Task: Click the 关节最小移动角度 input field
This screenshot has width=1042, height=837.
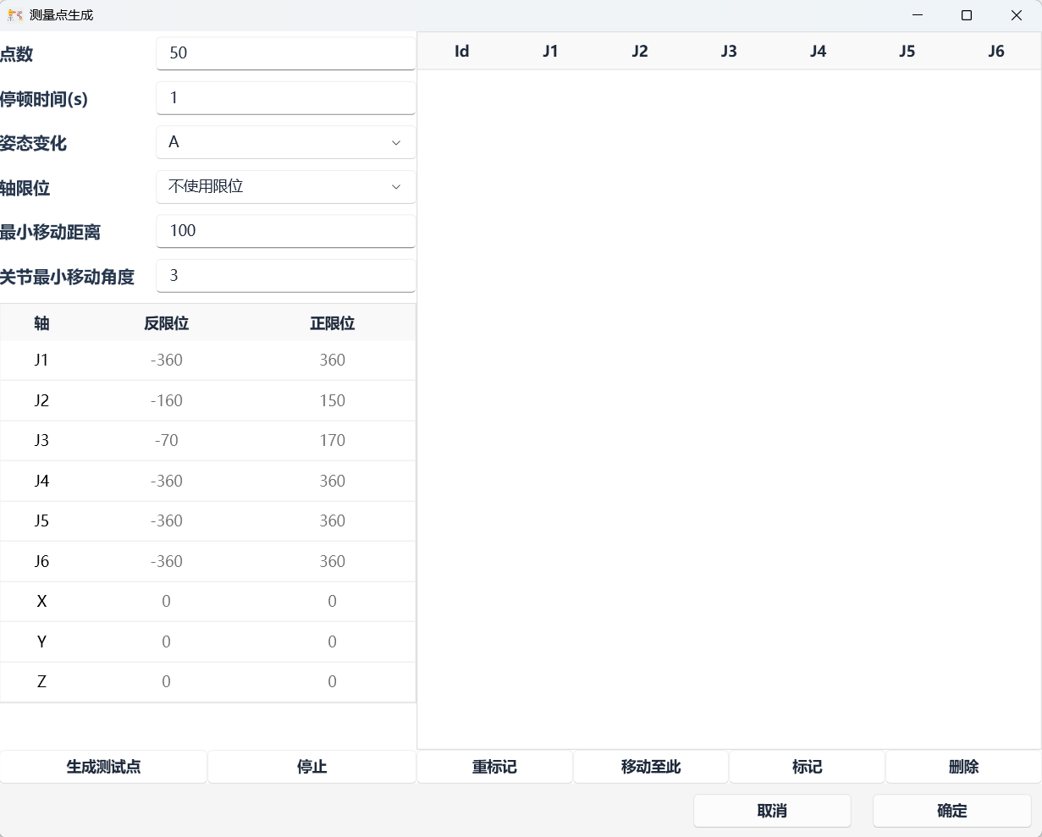Action: [x=286, y=276]
